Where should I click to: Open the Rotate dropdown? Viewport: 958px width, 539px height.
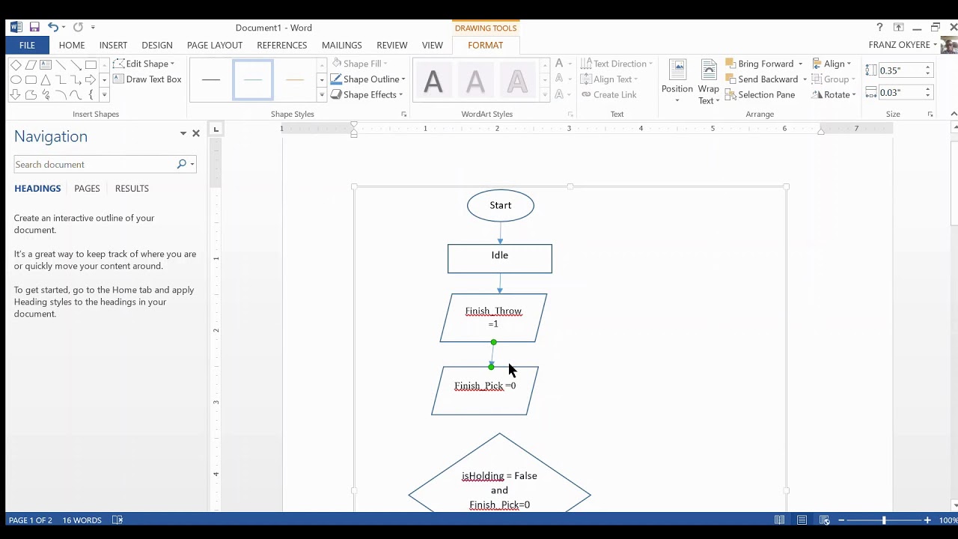pyautogui.click(x=834, y=94)
